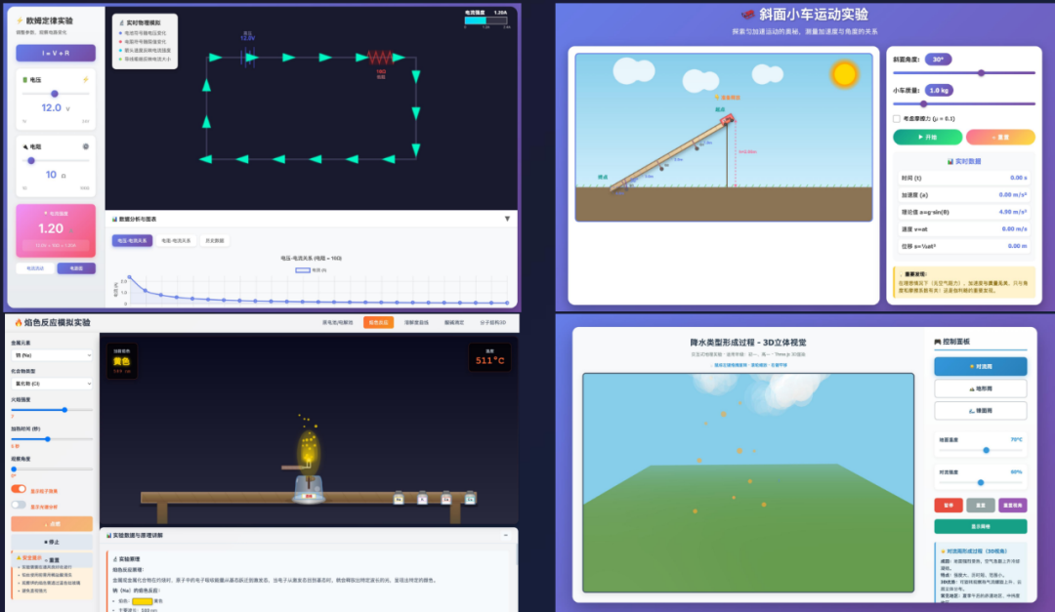Click the sun in the incline scene

[844, 73]
